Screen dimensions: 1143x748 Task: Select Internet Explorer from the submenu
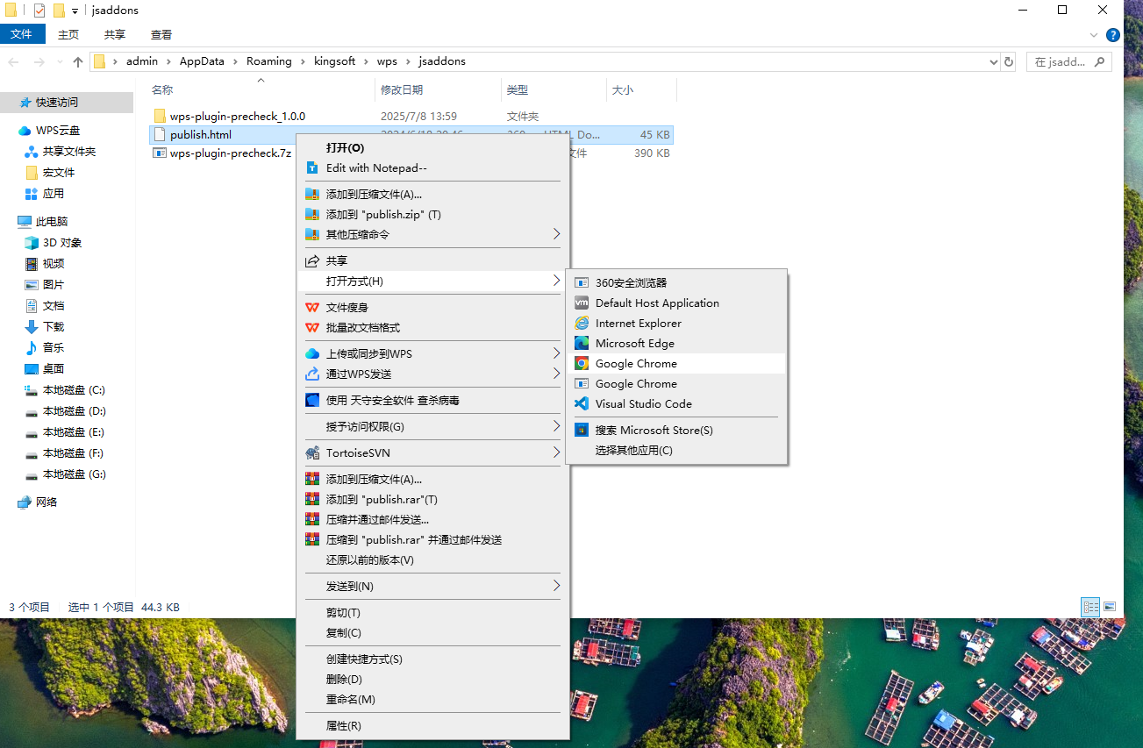[638, 323]
